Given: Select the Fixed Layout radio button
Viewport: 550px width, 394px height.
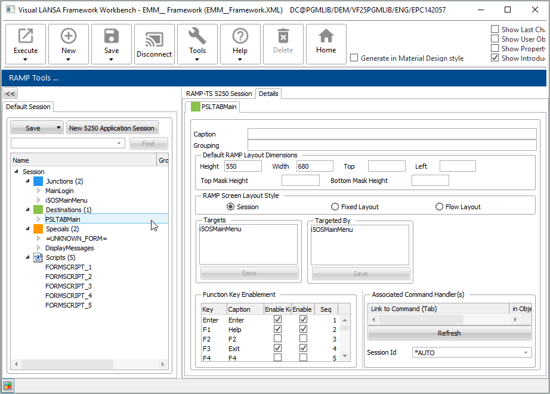Looking at the screenshot, I should tap(335, 207).
